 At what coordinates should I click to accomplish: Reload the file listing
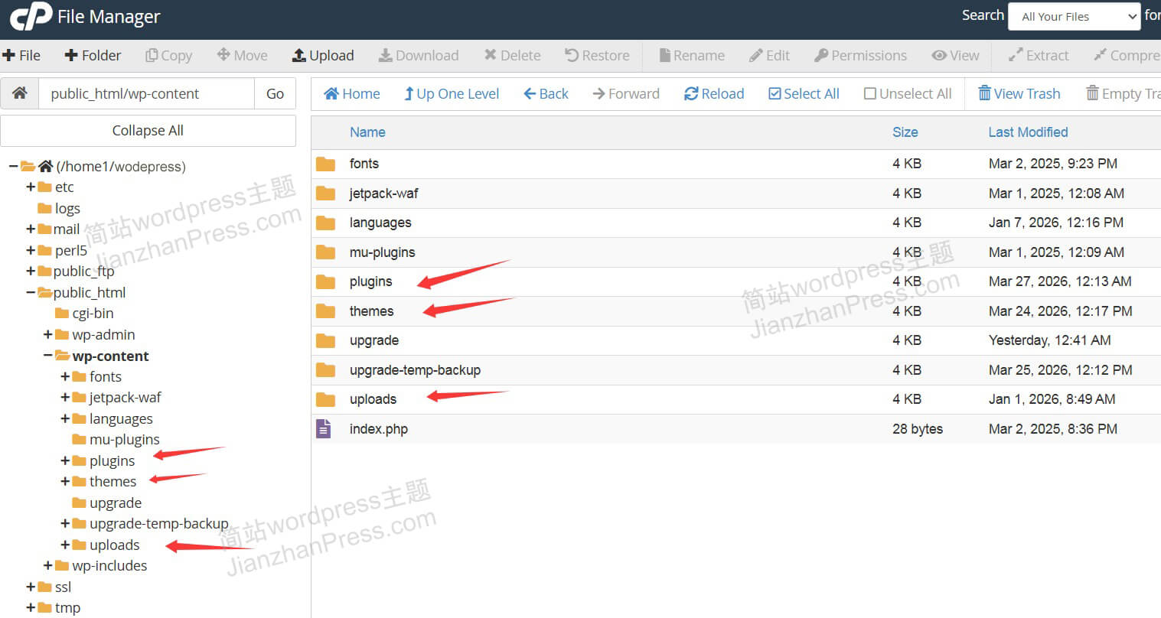(x=713, y=93)
